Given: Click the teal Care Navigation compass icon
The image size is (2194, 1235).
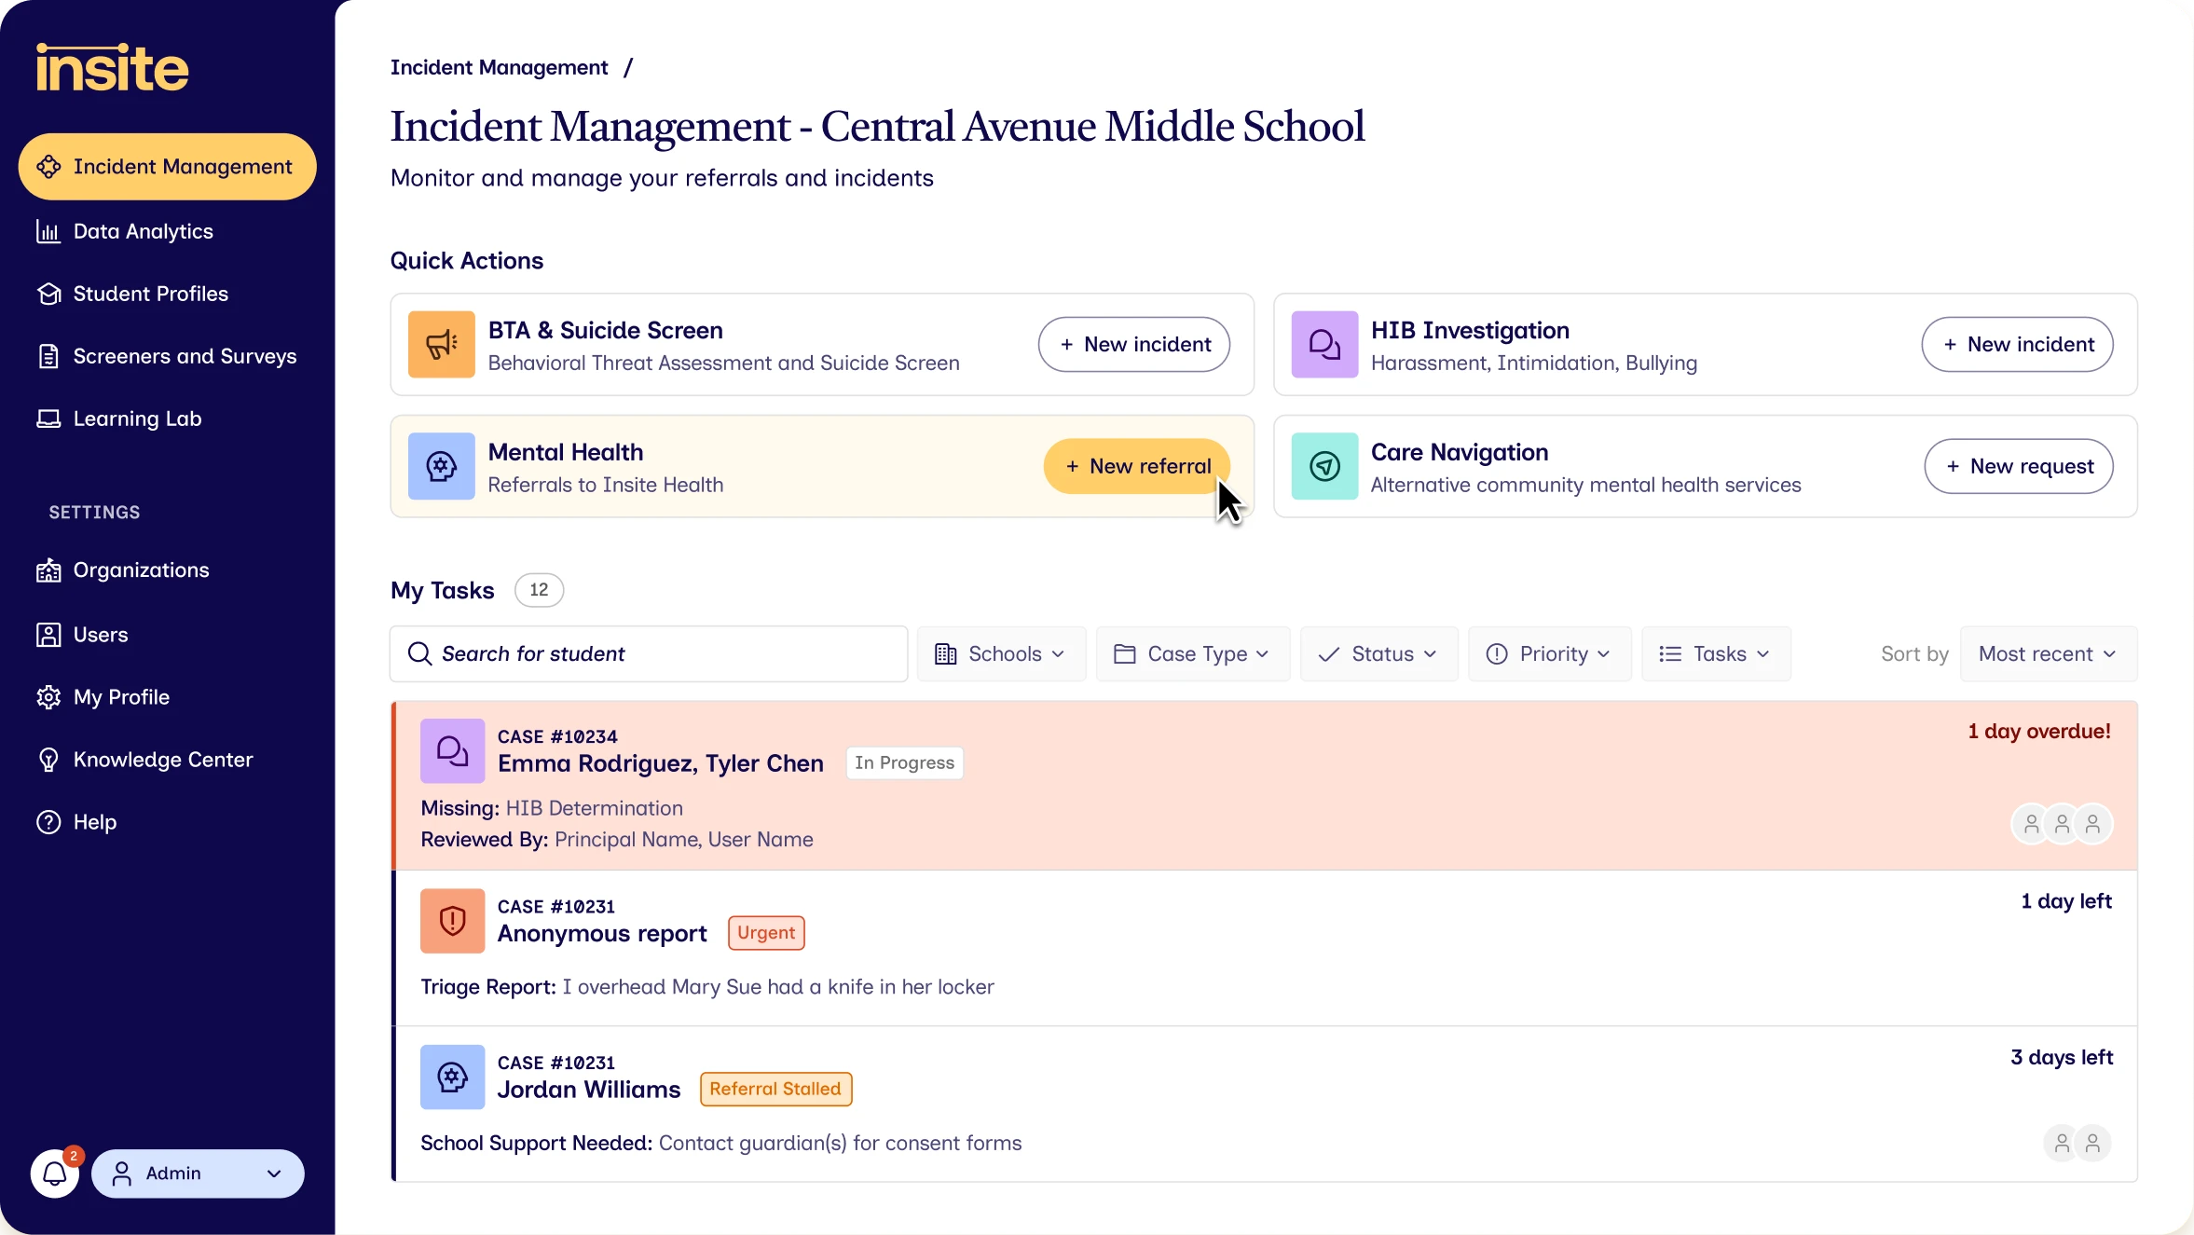Looking at the screenshot, I should tap(1324, 466).
